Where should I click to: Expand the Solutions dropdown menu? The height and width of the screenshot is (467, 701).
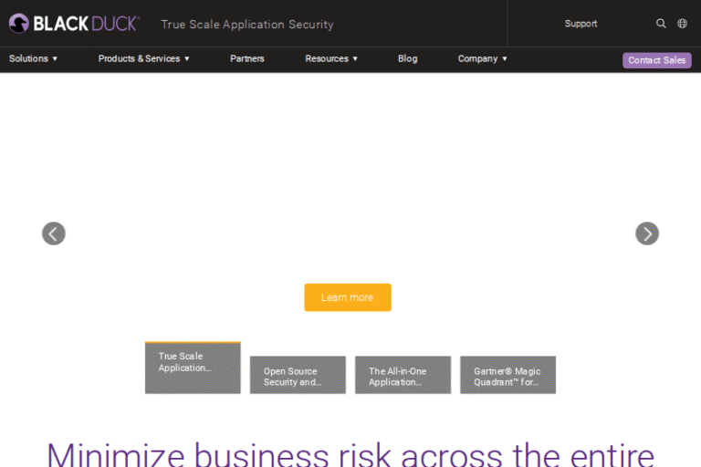(x=34, y=59)
